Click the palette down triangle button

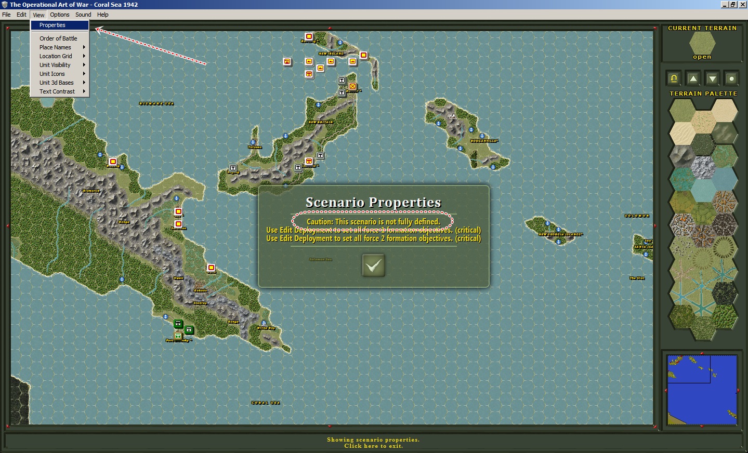712,78
